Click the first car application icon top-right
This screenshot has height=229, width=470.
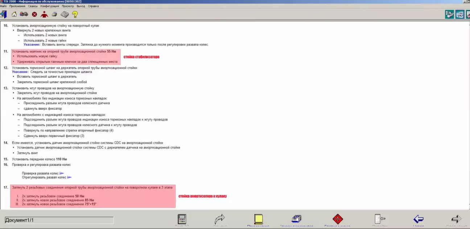(x=450, y=14)
